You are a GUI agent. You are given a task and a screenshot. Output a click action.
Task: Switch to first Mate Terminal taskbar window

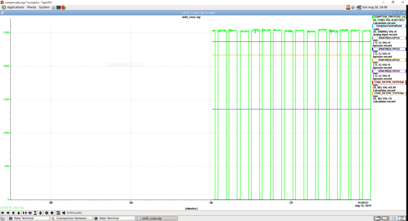28,218
